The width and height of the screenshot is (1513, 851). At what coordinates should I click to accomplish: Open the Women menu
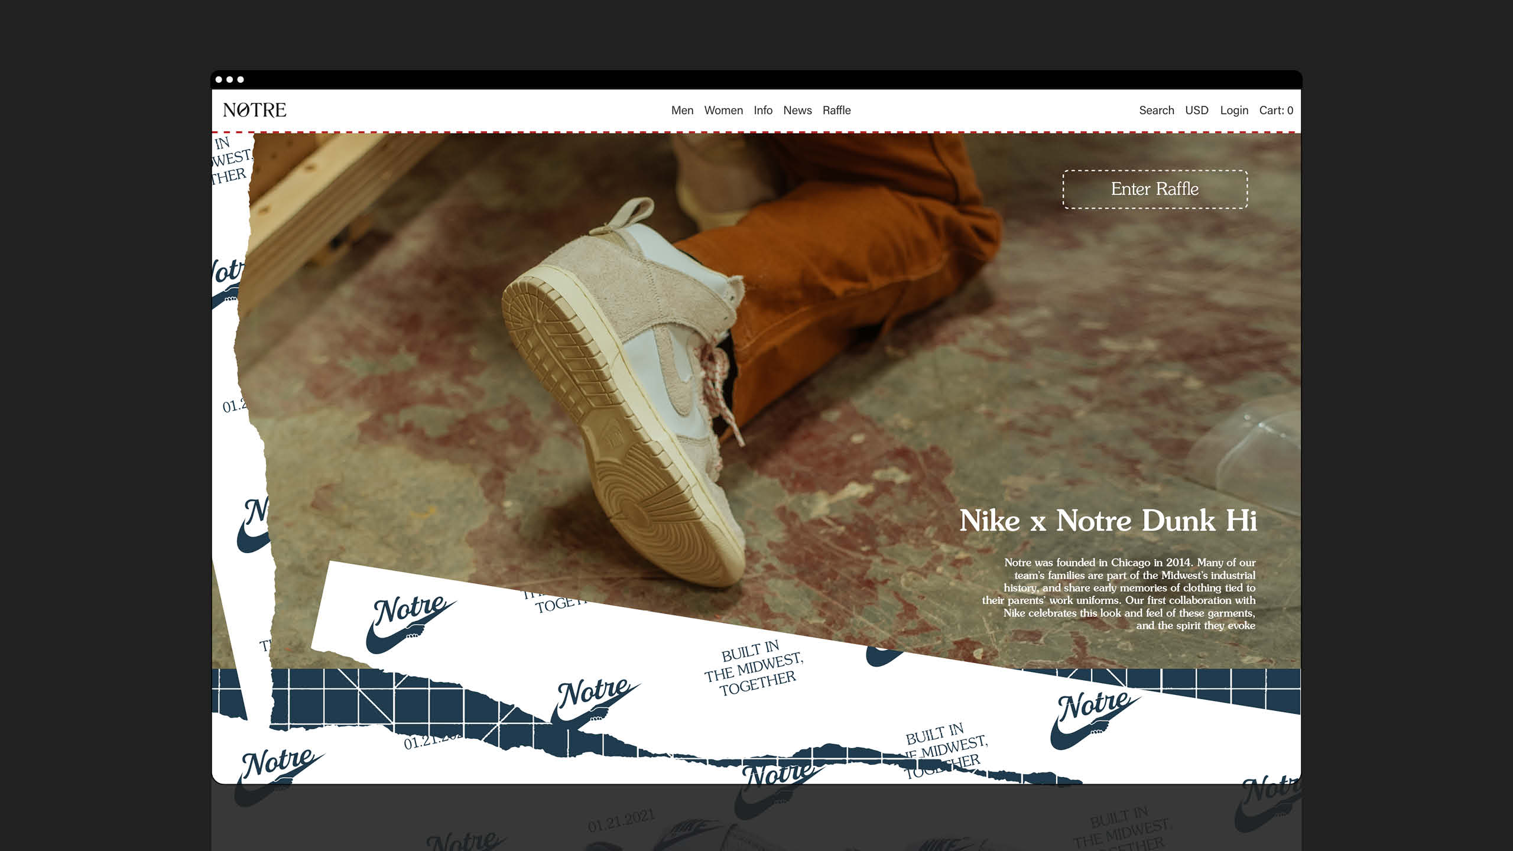coord(723,111)
